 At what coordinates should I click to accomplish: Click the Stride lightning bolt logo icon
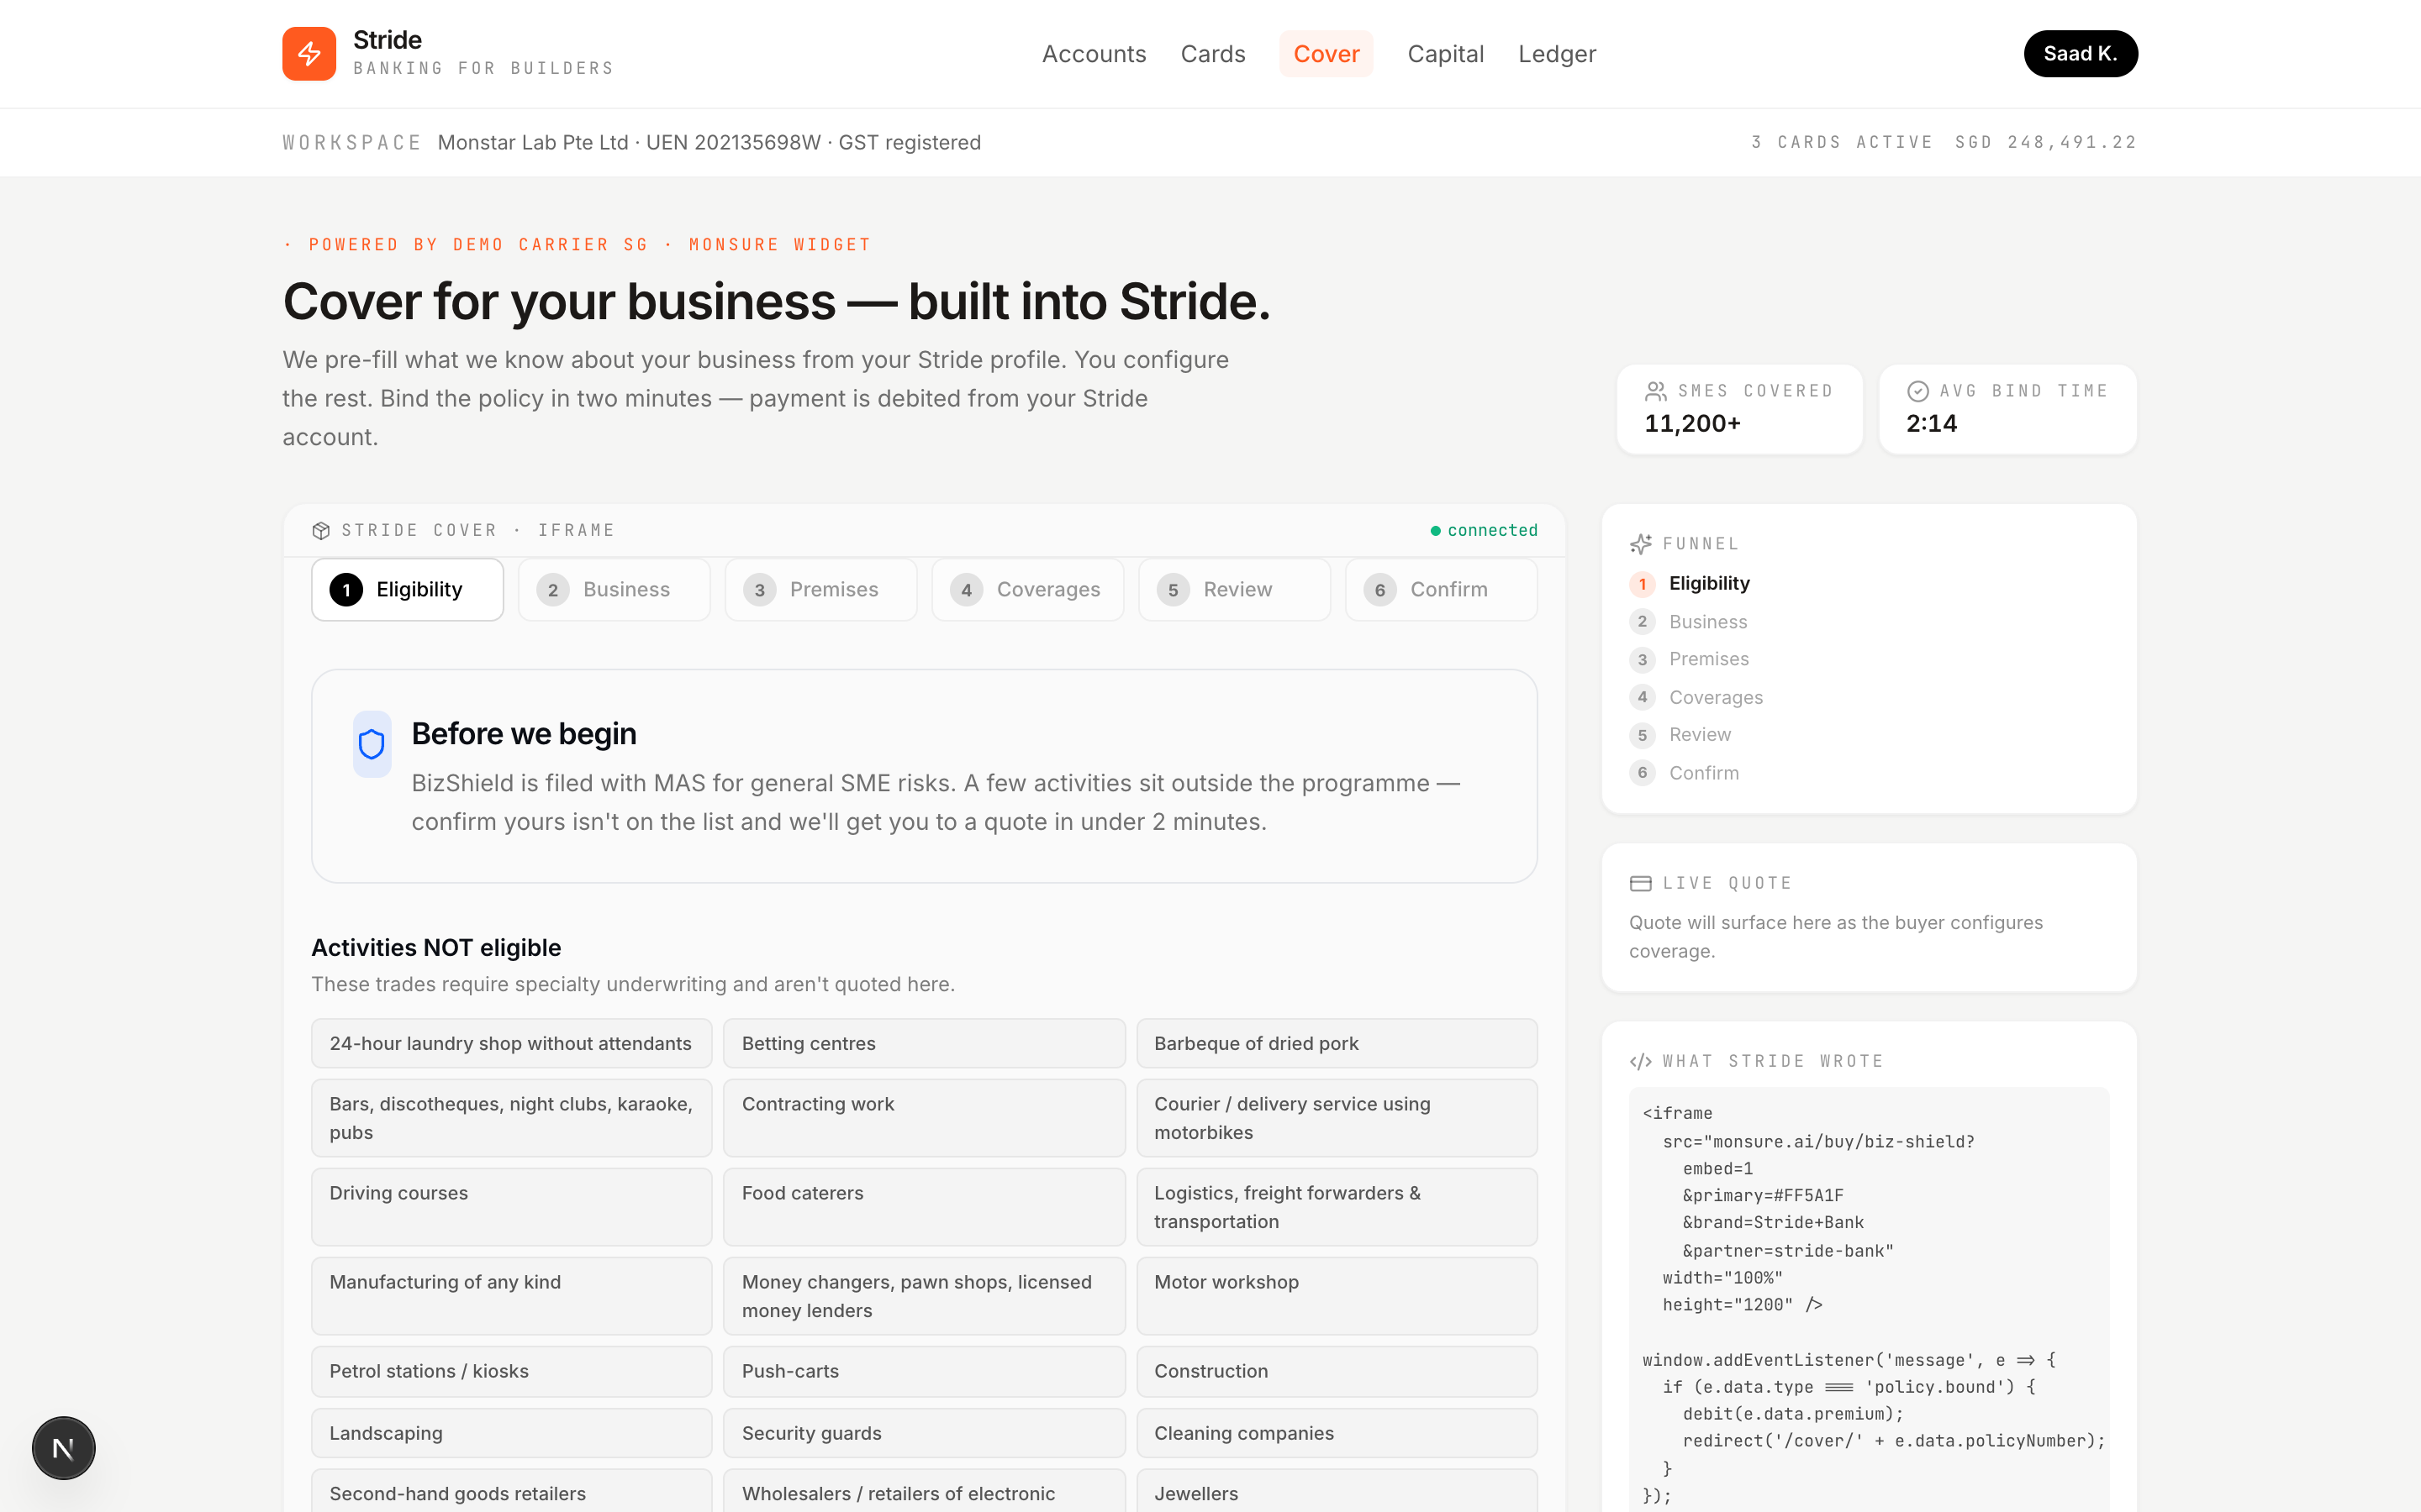tap(309, 53)
